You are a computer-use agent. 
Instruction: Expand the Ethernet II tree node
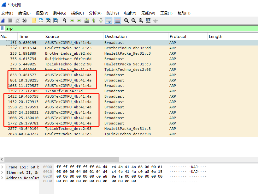click(x=2, y=173)
